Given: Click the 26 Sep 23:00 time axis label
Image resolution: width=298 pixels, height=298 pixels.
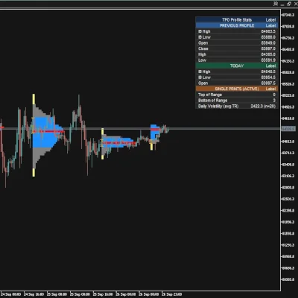Looking at the screenshot, I should click(172, 294).
